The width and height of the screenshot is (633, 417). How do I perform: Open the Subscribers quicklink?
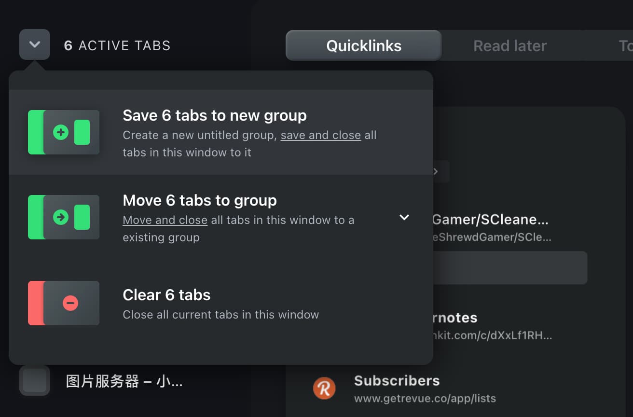pos(397,381)
